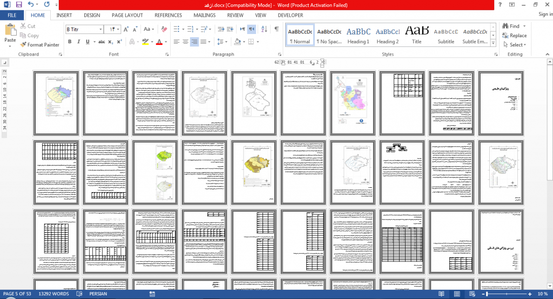
Task: Toggle Italic formatting
Action: point(79,42)
